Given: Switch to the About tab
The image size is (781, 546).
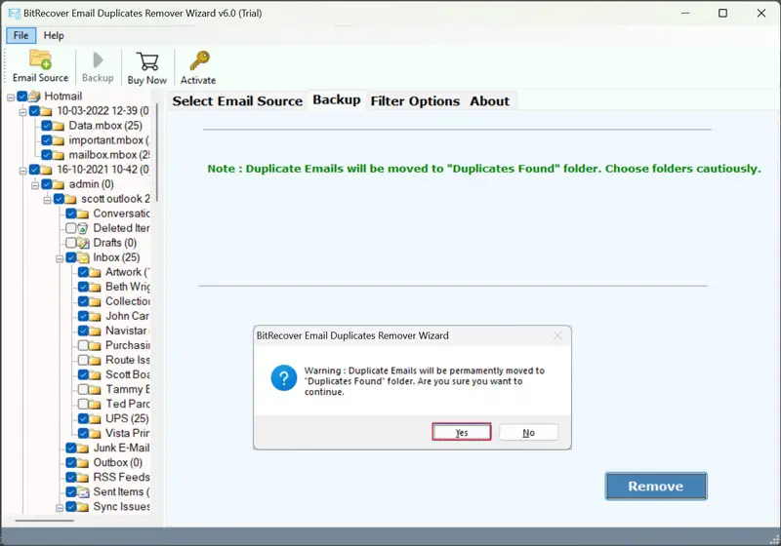Looking at the screenshot, I should coord(490,101).
